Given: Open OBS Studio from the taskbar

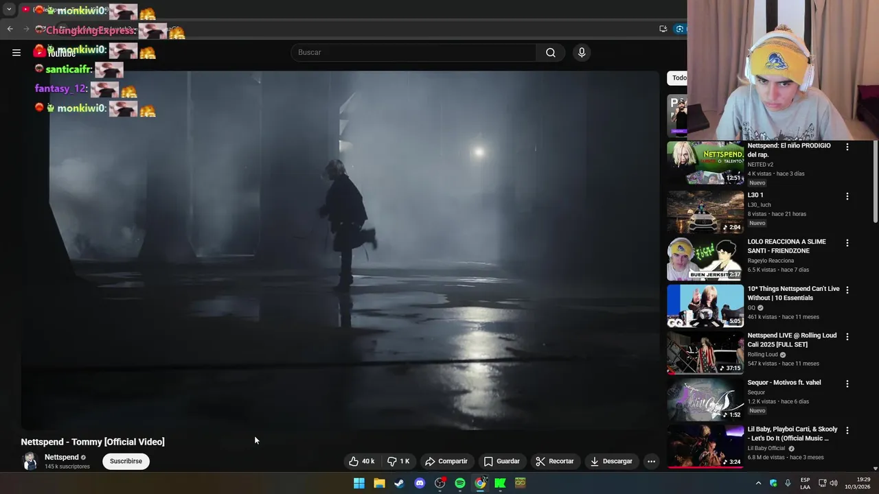Looking at the screenshot, I should (x=440, y=483).
